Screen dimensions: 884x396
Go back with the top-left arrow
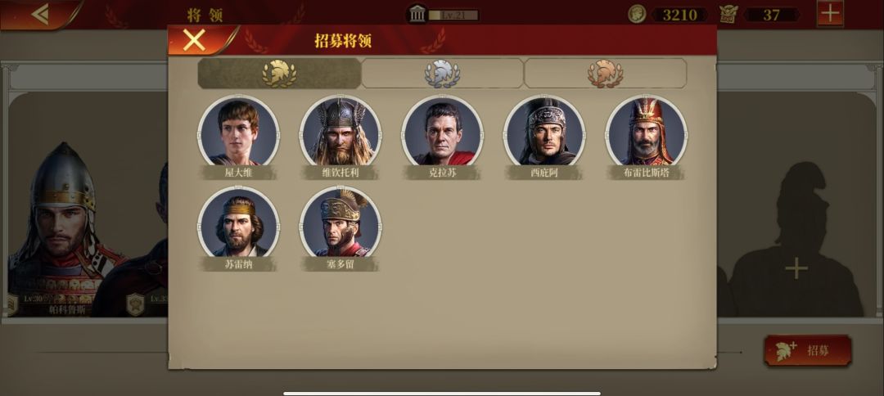coord(41,14)
